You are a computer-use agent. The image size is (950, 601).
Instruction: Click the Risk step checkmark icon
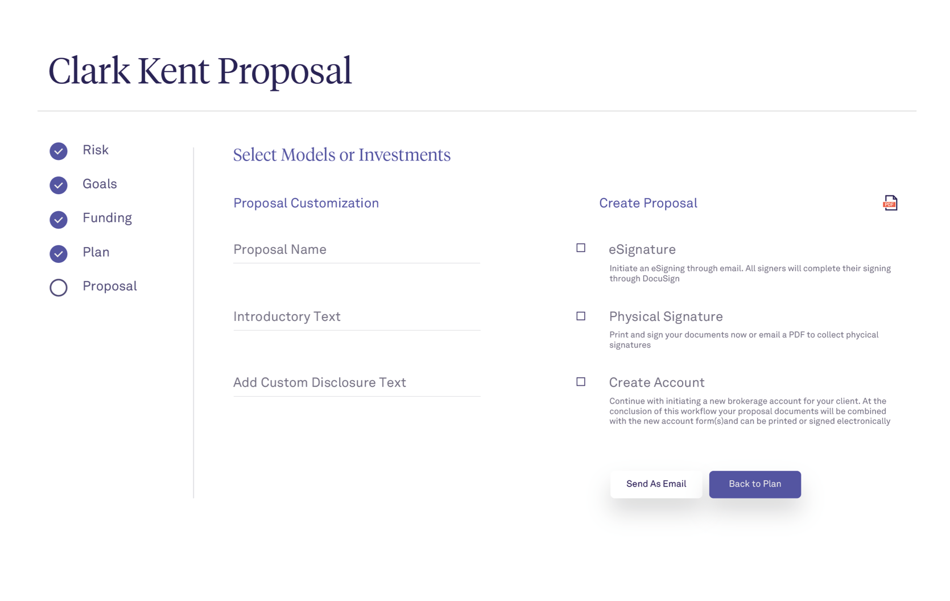point(59,151)
